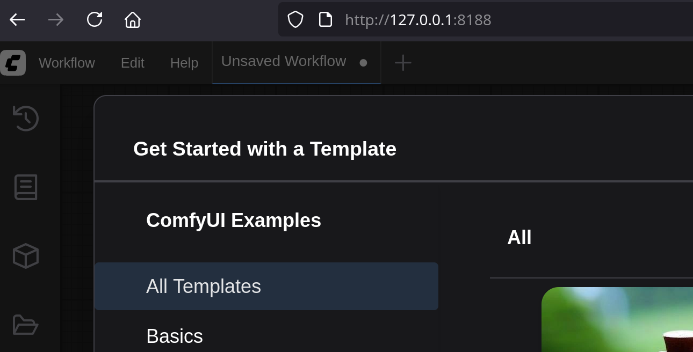This screenshot has width=693, height=352.
Task: Open the Workflow menu
Action: point(67,63)
